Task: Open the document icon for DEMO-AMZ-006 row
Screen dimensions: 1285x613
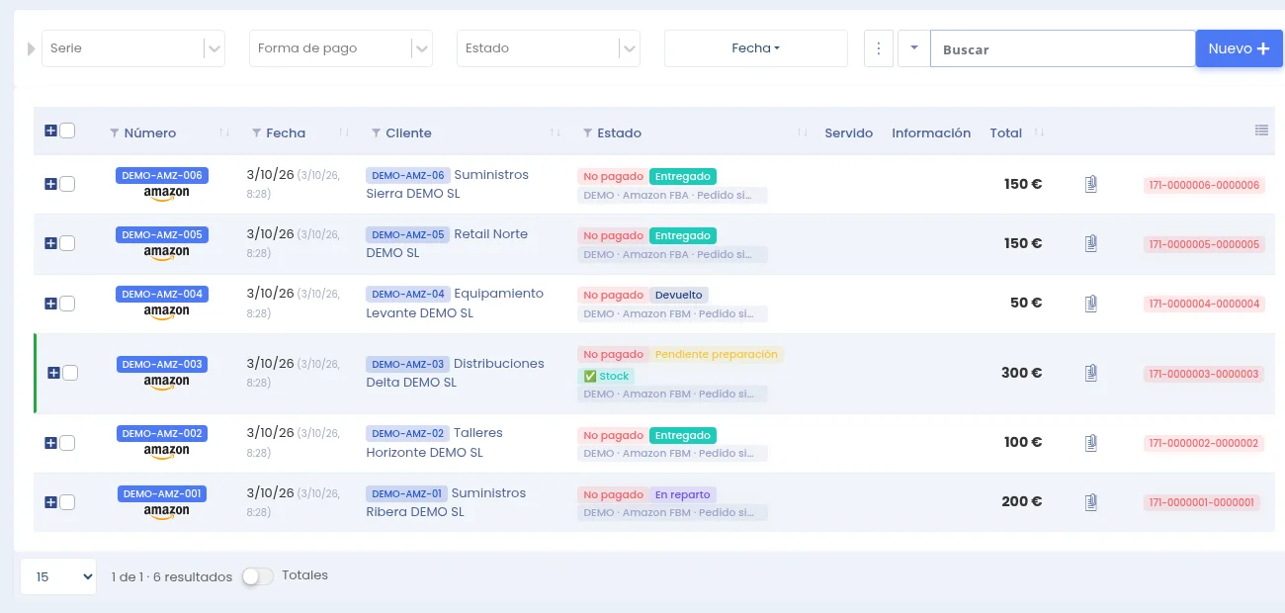Action: coord(1091,184)
